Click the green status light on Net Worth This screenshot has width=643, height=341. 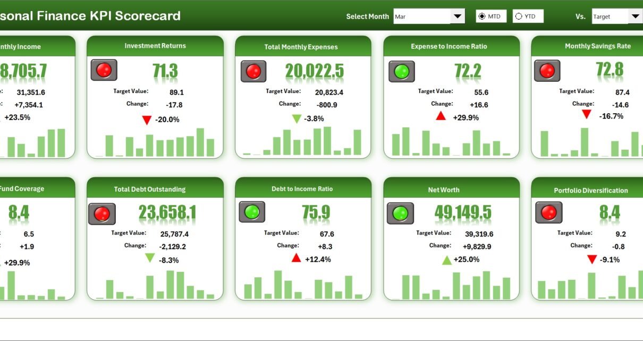click(x=400, y=213)
